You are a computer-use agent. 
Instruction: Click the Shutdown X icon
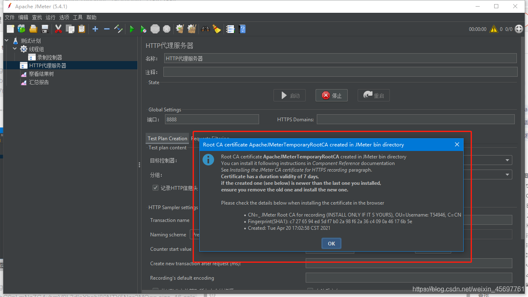tap(167, 29)
